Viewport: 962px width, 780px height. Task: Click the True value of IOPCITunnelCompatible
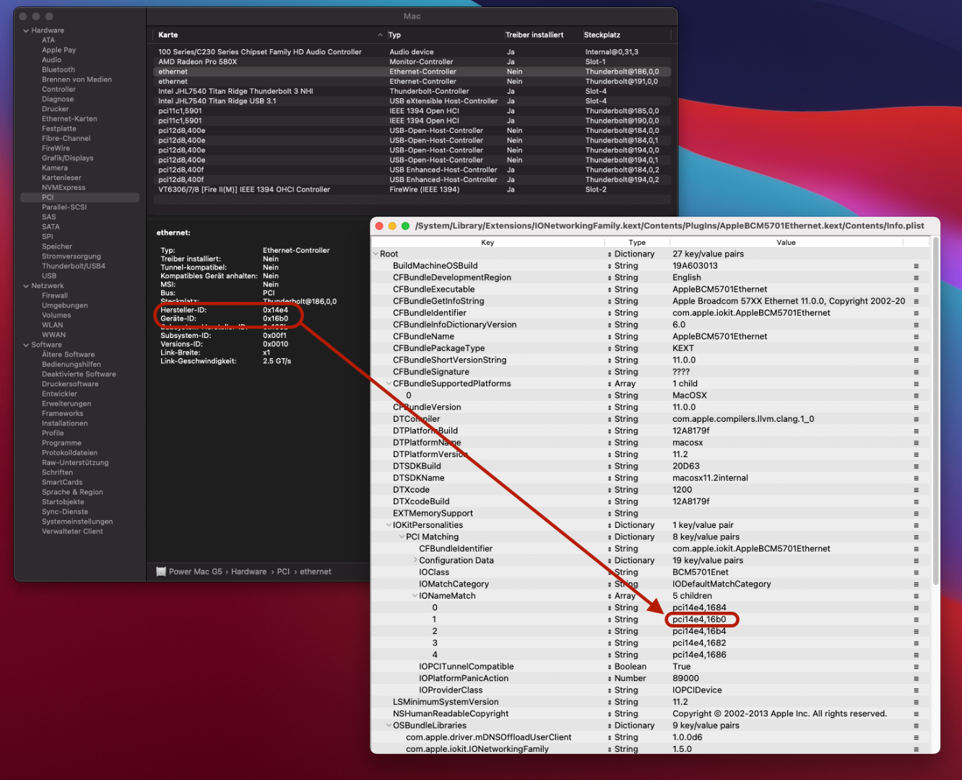[681, 667]
